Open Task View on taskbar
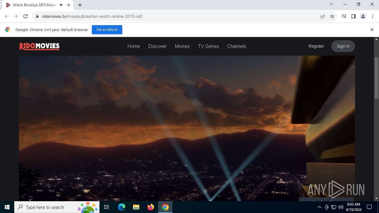The height and width of the screenshot is (213, 379). [107, 207]
